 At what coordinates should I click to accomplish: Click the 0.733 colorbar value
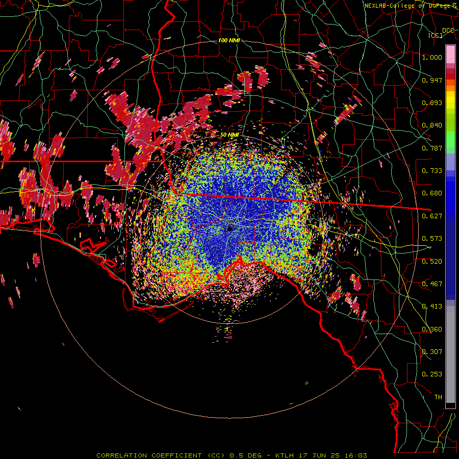432,171
